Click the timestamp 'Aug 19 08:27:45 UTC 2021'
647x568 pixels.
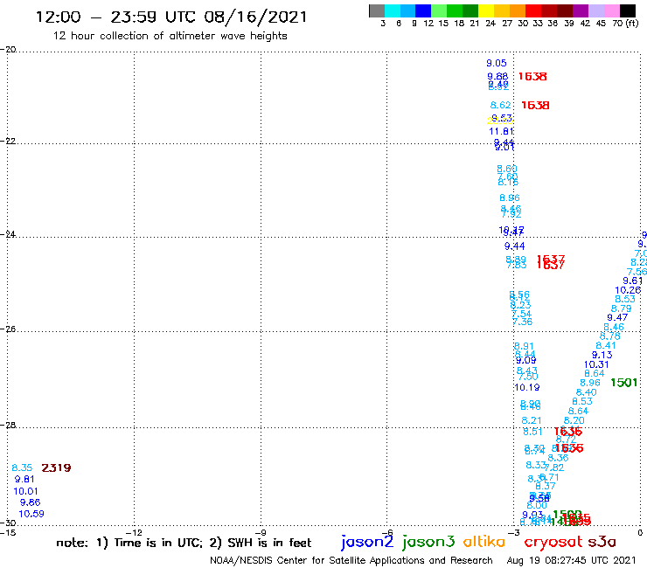tap(571, 561)
